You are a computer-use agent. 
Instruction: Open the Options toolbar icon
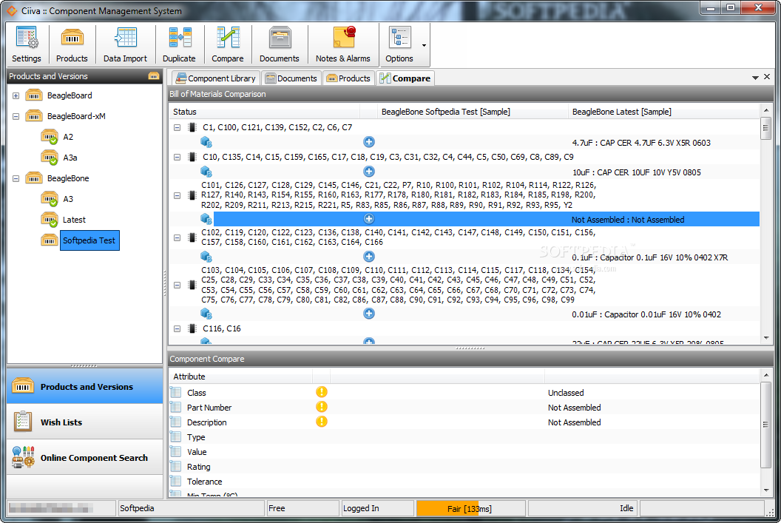pyautogui.click(x=399, y=44)
